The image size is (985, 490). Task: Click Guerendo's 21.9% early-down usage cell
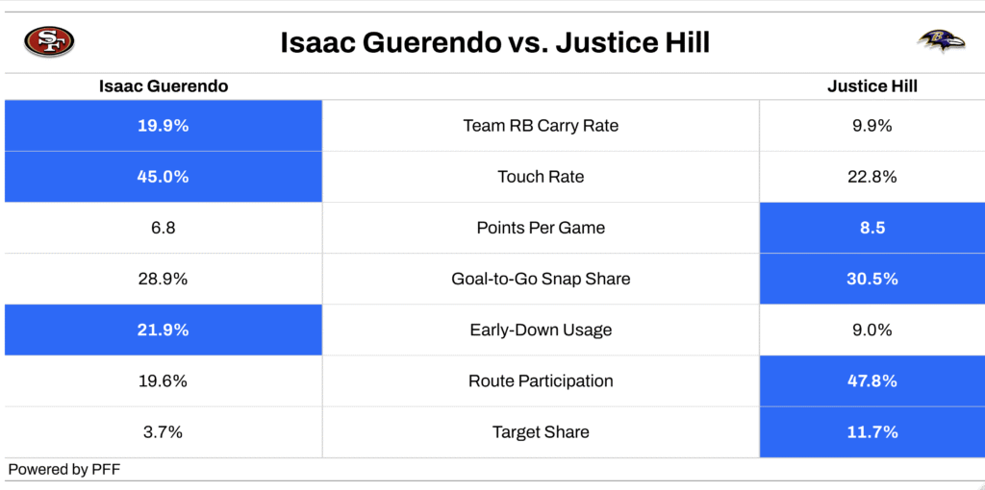click(164, 330)
